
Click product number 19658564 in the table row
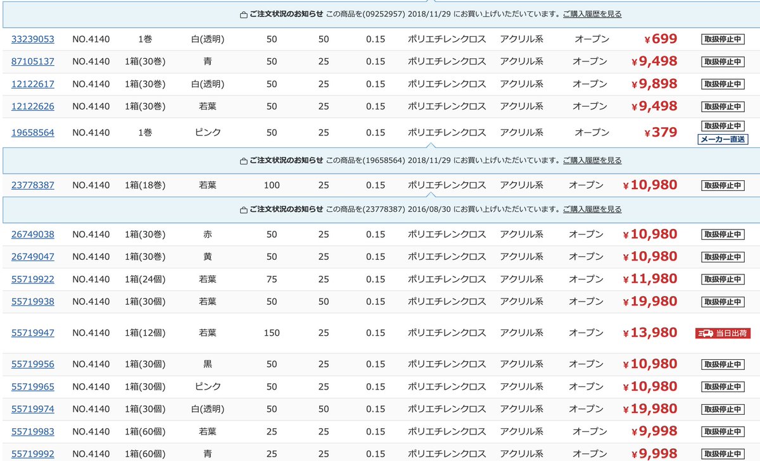(33, 133)
